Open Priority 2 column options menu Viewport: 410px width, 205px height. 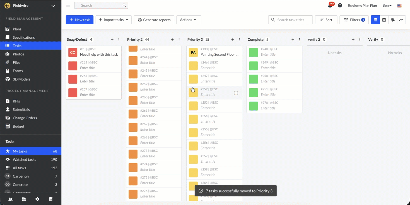179,40
